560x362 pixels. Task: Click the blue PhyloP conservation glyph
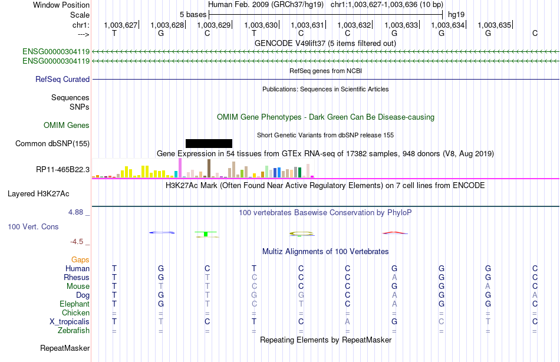pos(162,233)
